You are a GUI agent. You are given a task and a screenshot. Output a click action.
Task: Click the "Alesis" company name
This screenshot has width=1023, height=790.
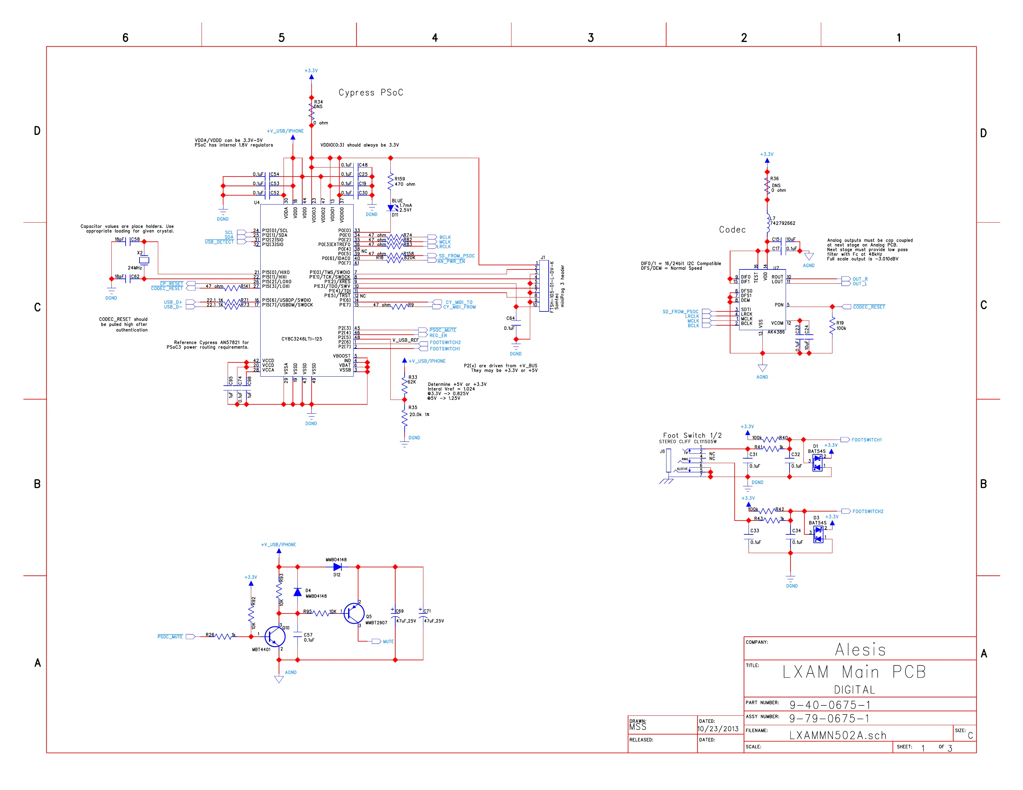click(861, 650)
